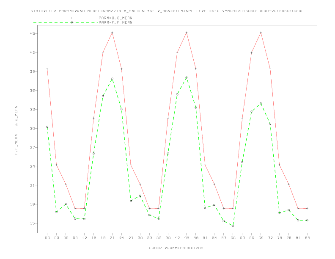
Task: Click the red line peak marker at hour 21
Action: [x=112, y=33]
